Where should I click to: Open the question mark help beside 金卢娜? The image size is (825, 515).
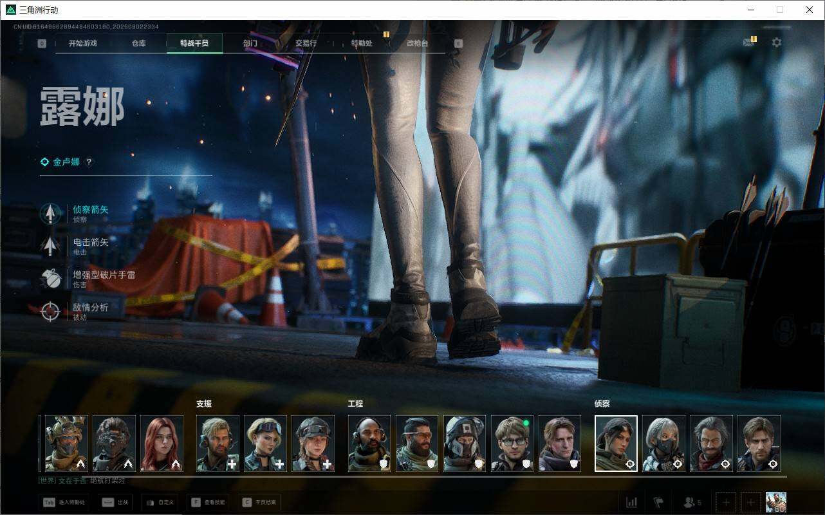pos(89,162)
